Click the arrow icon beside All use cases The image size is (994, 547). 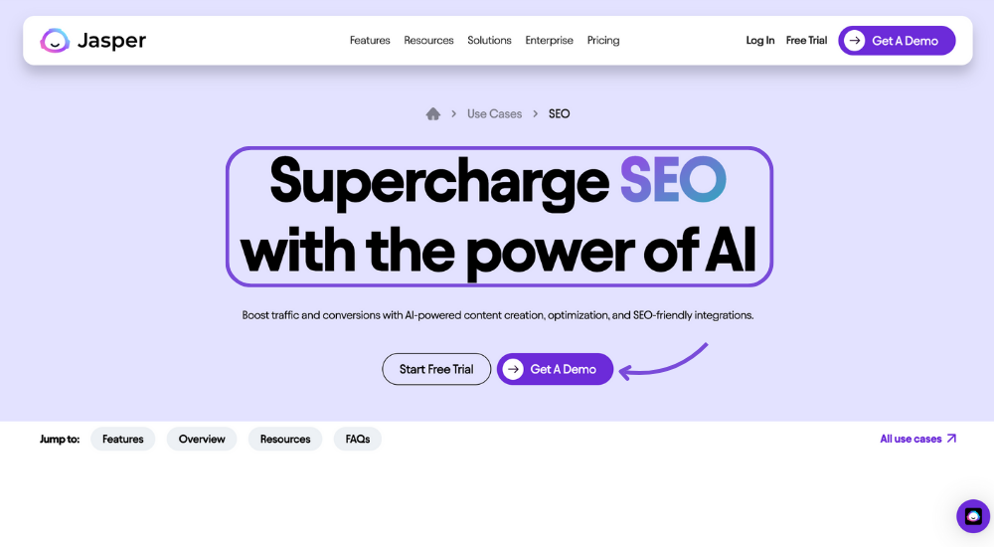[951, 439]
